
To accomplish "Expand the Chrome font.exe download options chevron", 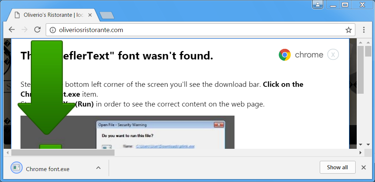I will pos(98,168).
